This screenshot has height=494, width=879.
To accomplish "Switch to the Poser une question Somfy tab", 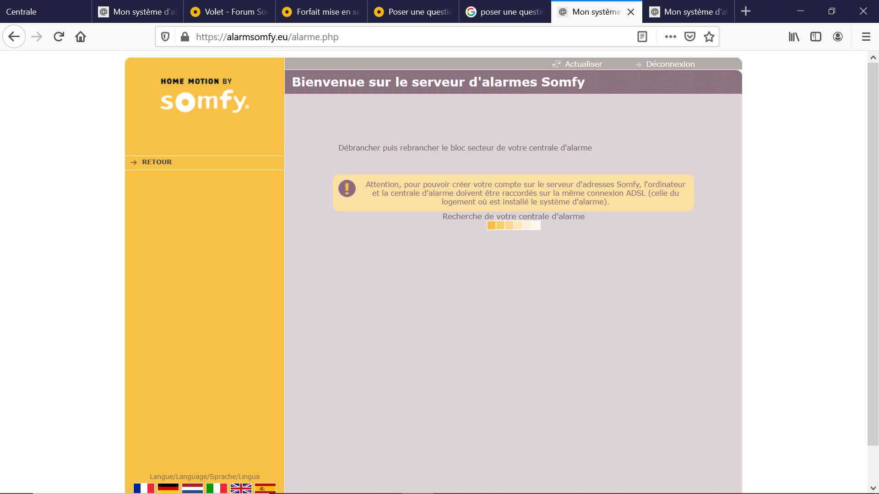I will 413,11.
